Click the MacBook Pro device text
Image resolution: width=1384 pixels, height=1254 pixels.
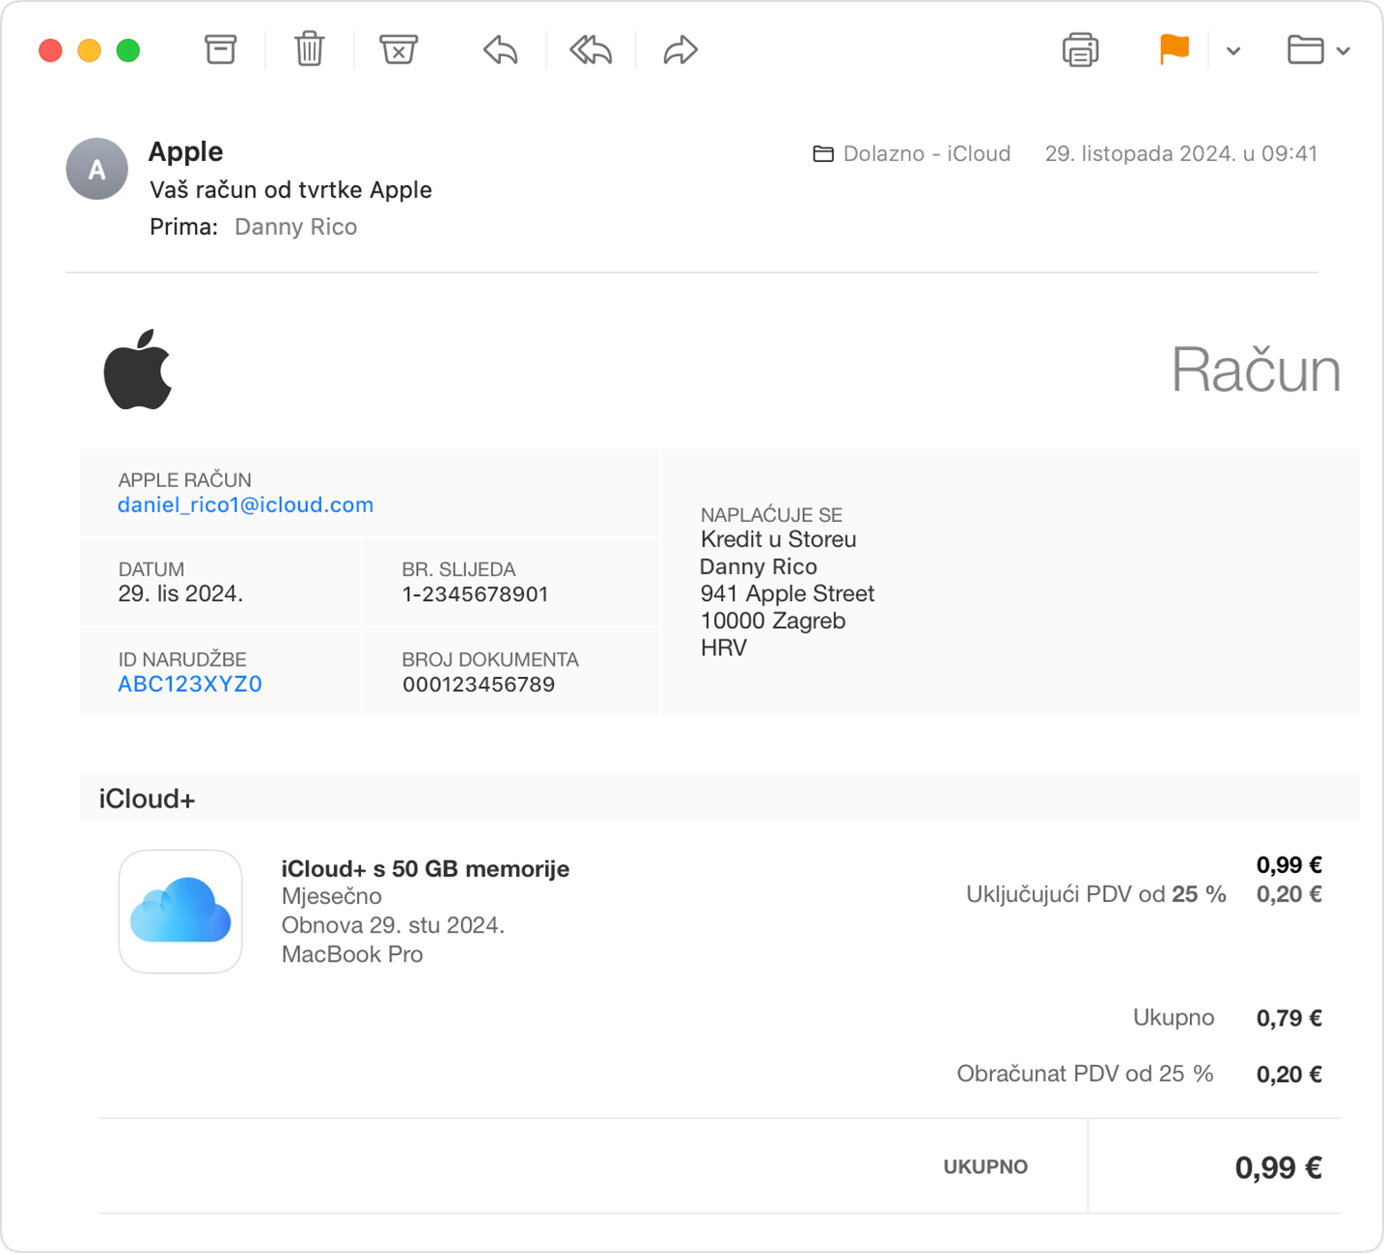click(x=352, y=954)
